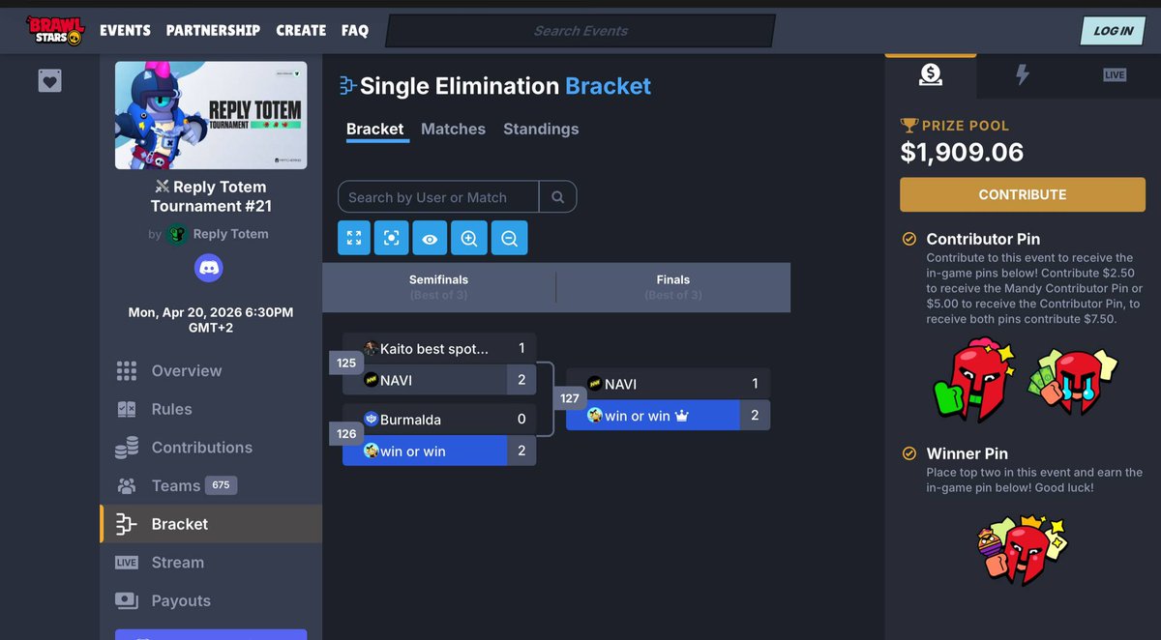1161x640 pixels.
Task: Open the LIVE tab in right panel
Action: click(1115, 75)
